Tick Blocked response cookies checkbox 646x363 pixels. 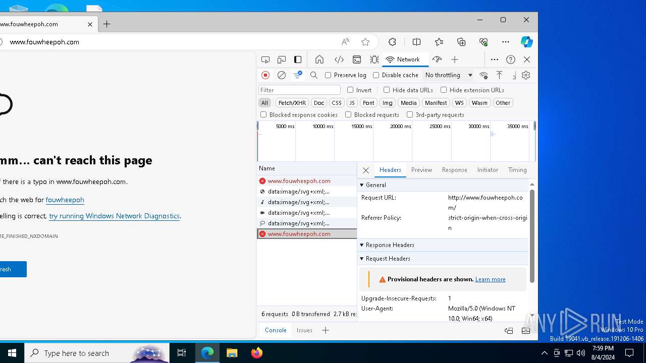[263, 114]
